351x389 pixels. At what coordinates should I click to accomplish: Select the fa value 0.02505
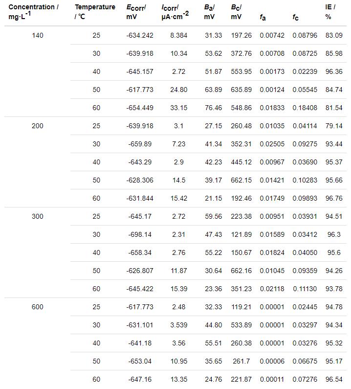pyautogui.click(x=272, y=144)
